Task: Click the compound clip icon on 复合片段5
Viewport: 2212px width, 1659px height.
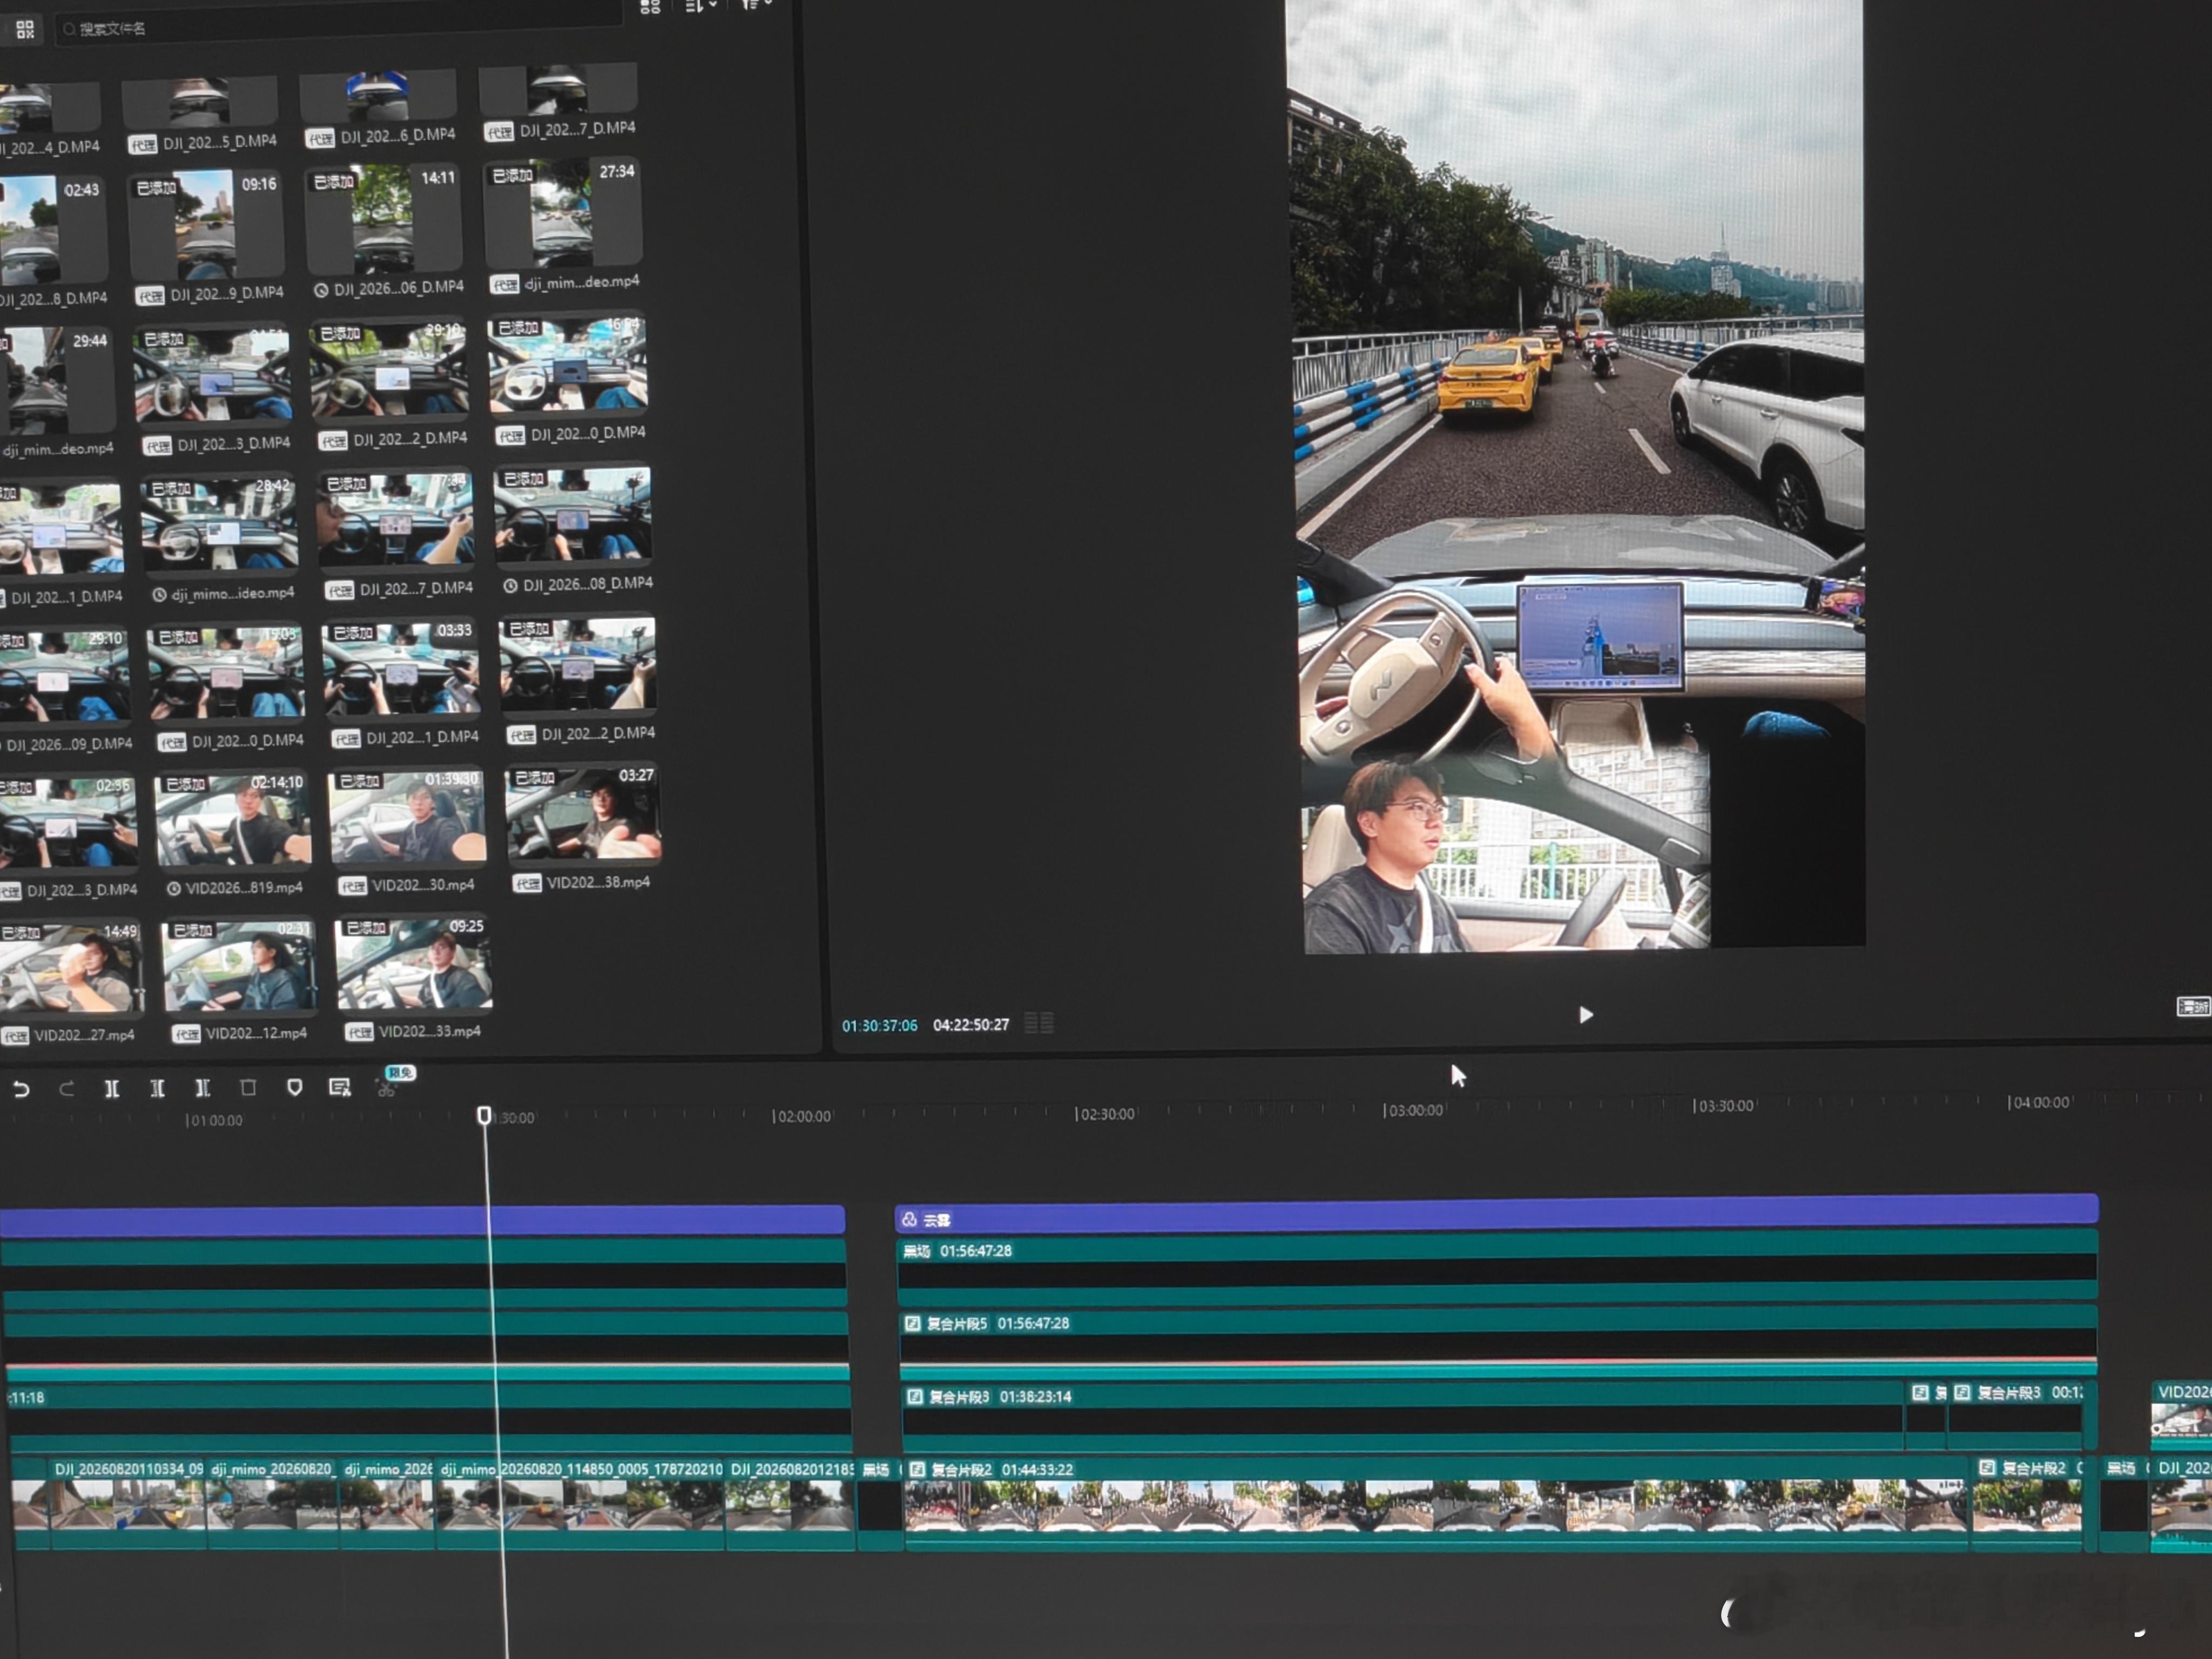Action: click(912, 1324)
